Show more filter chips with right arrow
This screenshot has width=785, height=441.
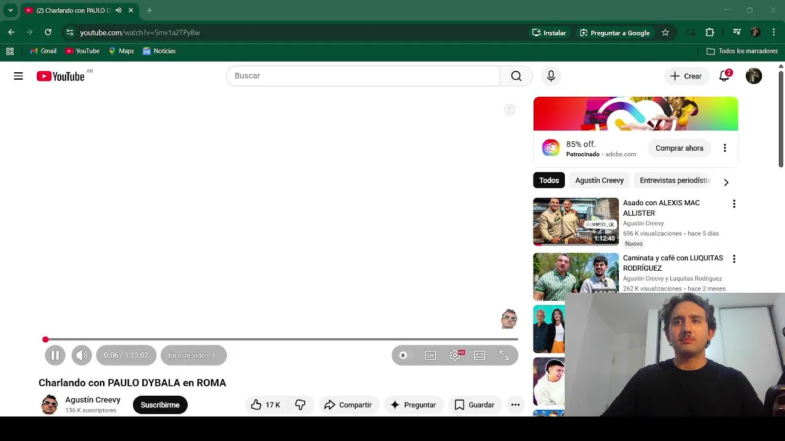(726, 182)
